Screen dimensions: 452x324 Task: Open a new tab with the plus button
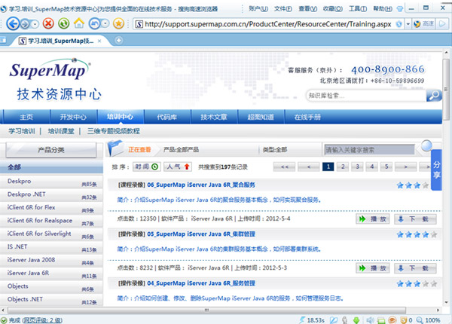(119, 41)
